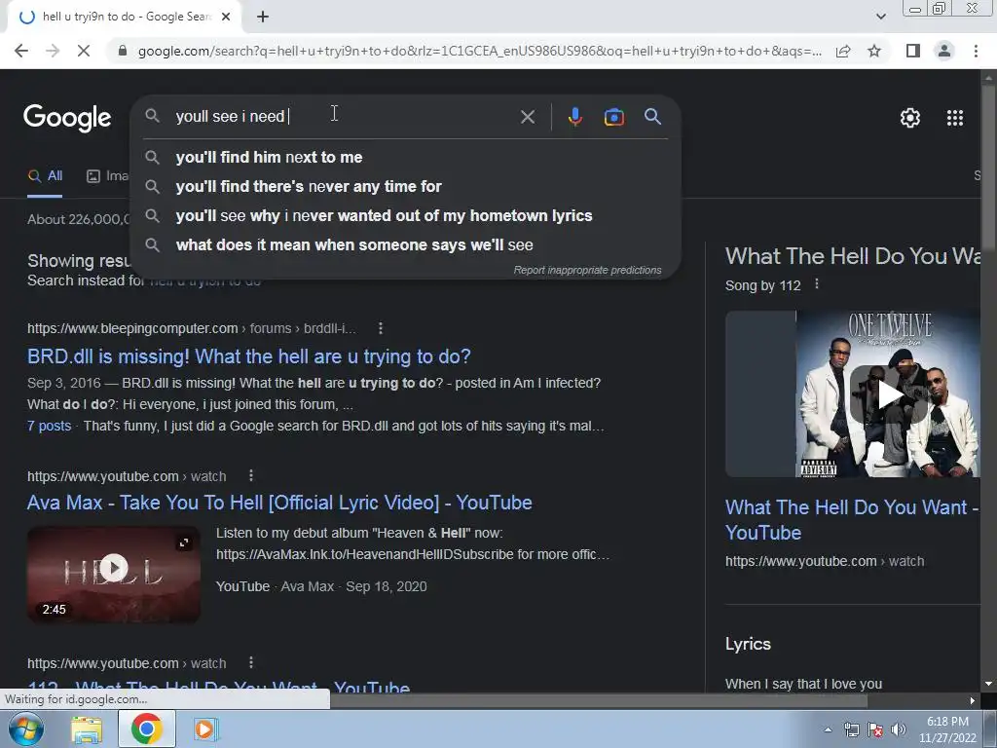Viewport: 997px width, 748px height.
Task: Click the Action Center flag tray icon
Action: pos(875,729)
